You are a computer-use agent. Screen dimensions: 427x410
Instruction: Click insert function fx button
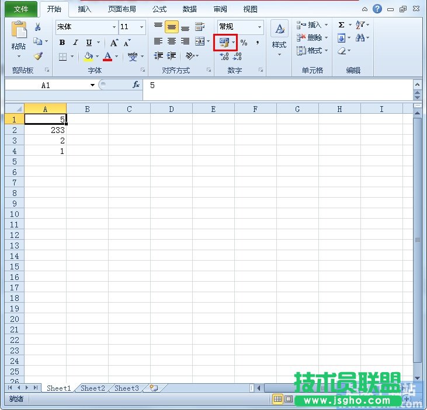(136, 85)
